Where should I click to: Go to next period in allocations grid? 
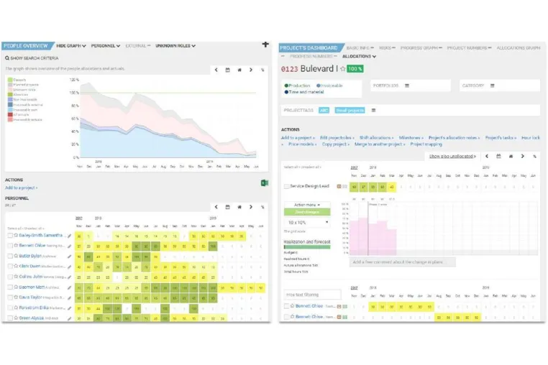point(523,156)
